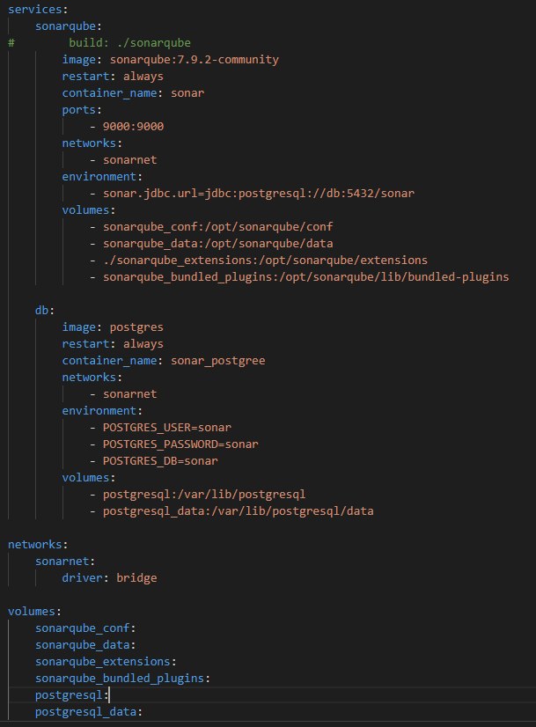Click the 'db:' service key
The width and height of the screenshot is (536, 727).
[45, 310]
